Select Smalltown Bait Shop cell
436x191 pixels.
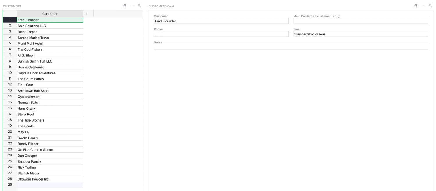tap(50, 91)
